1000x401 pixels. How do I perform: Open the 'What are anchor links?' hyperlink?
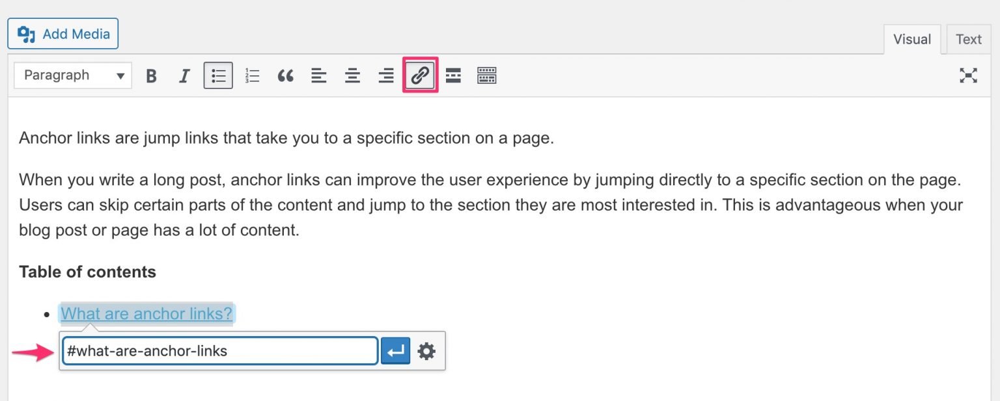pyautogui.click(x=146, y=313)
